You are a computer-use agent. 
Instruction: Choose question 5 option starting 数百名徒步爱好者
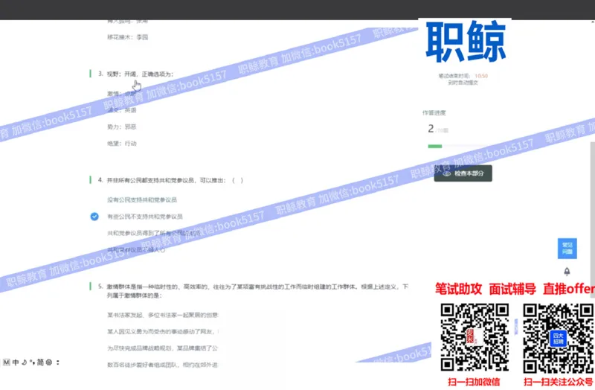tap(163, 365)
